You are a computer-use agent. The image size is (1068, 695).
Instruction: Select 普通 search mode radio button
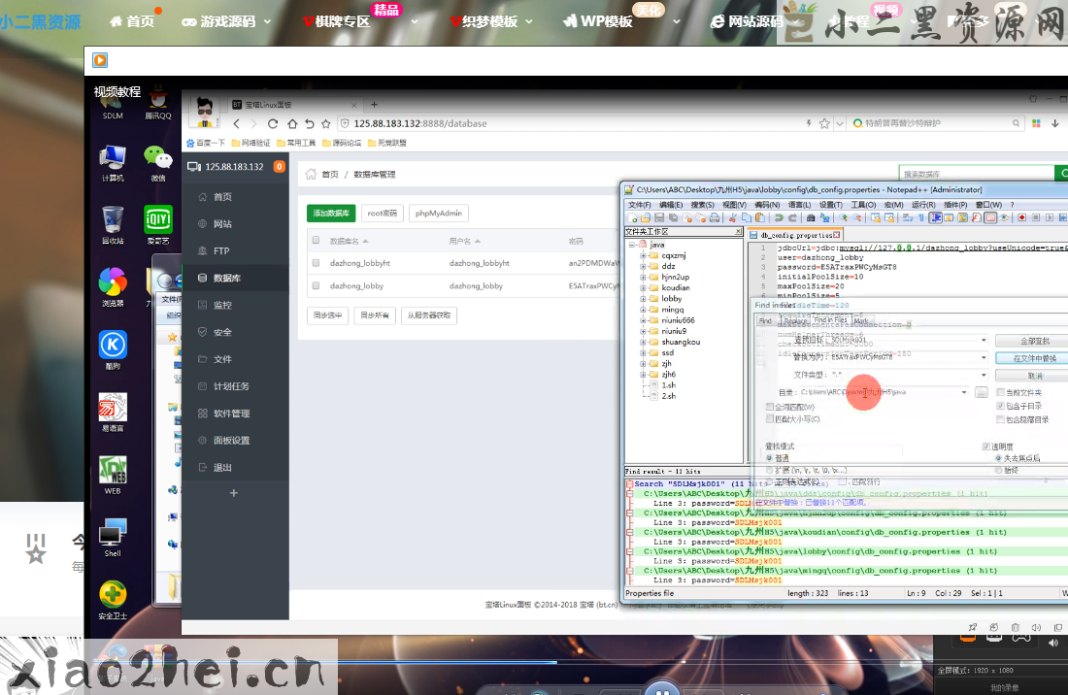pos(770,458)
